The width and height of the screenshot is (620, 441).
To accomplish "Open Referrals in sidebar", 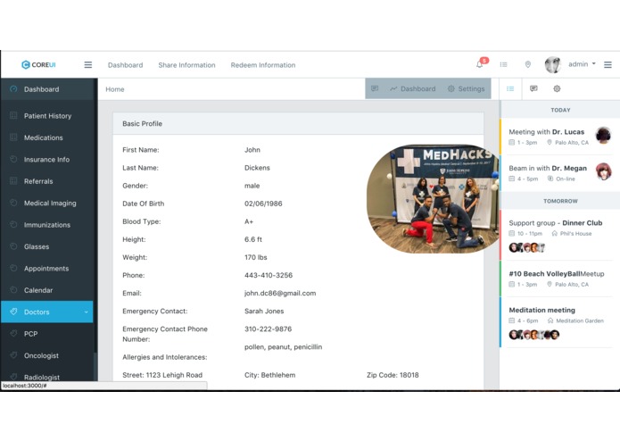I will tap(47, 180).
